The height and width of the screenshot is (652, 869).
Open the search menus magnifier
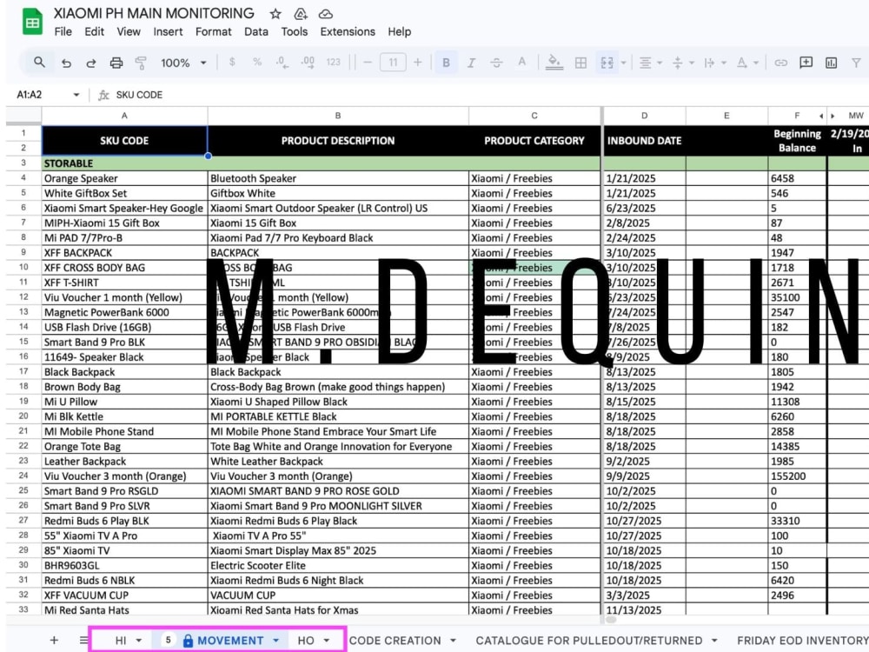tap(39, 62)
